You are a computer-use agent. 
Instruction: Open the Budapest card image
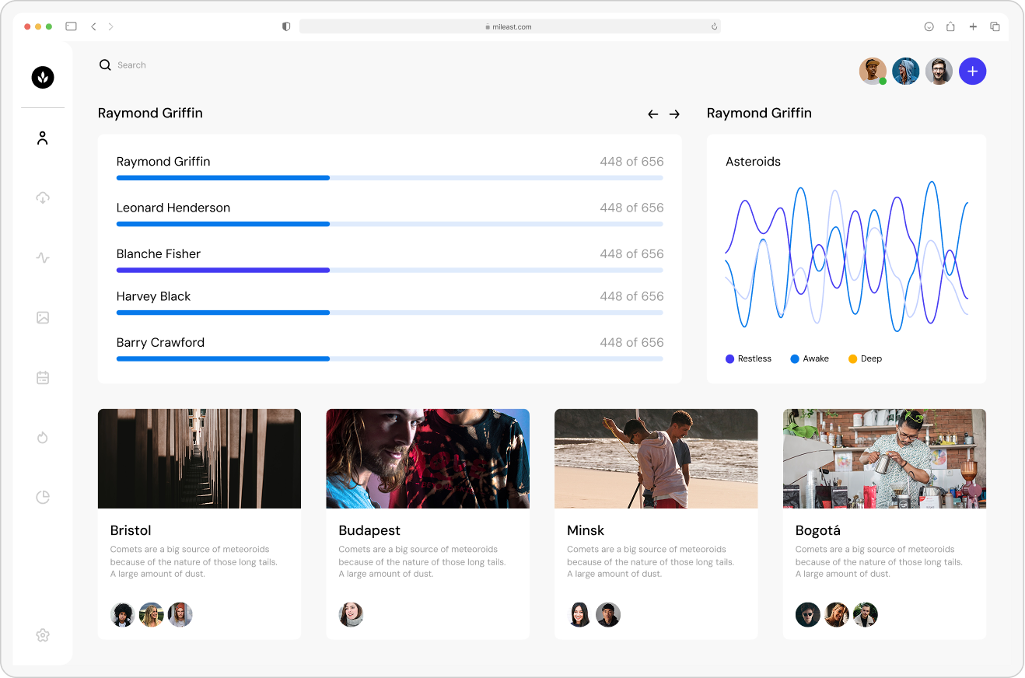click(x=428, y=459)
